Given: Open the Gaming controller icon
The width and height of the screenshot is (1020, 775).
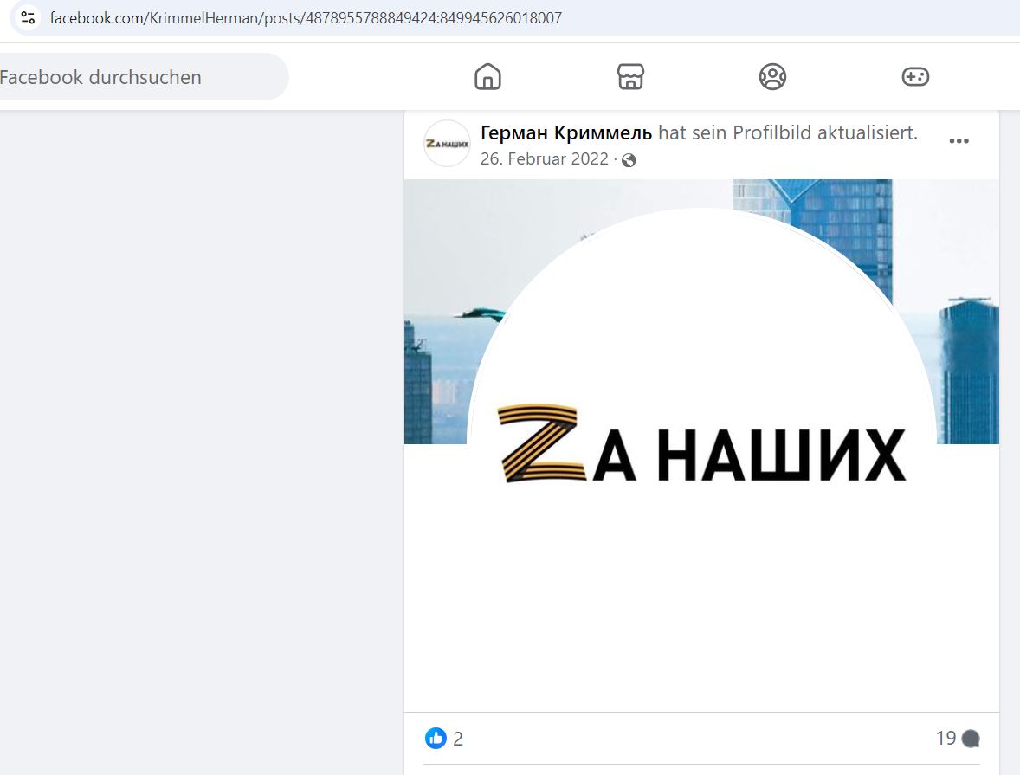Looking at the screenshot, I should pyautogui.click(x=915, y=77).
